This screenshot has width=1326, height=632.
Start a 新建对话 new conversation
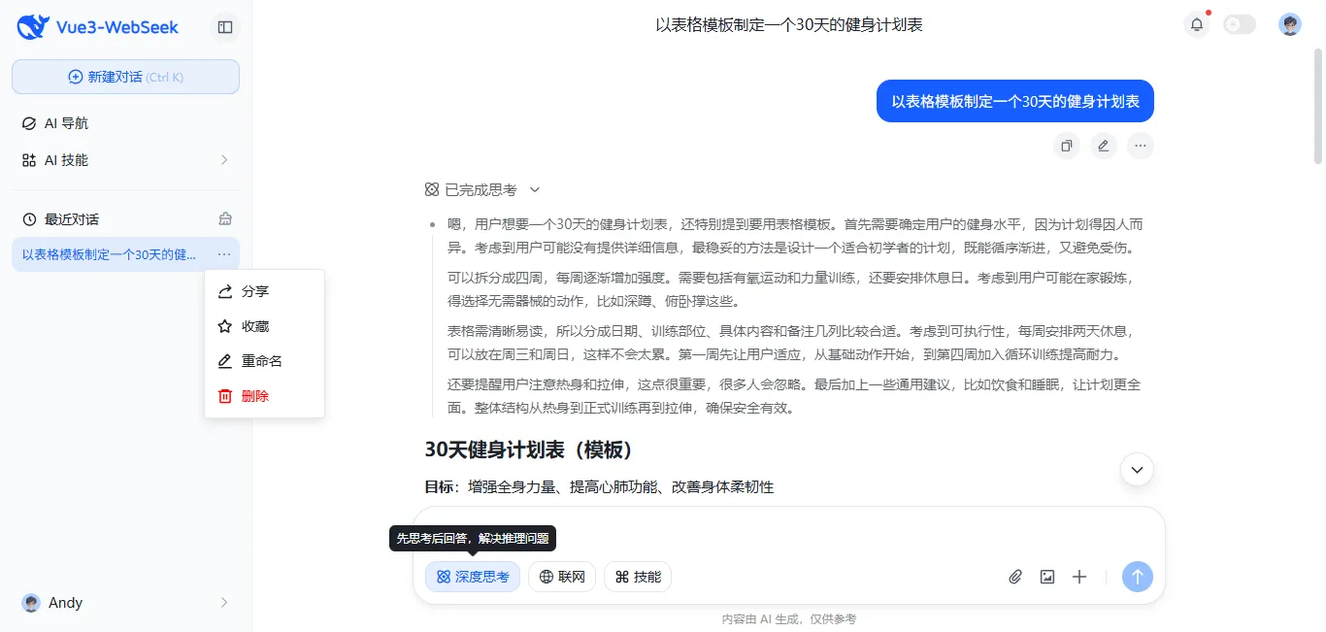[x=124, y=76]
